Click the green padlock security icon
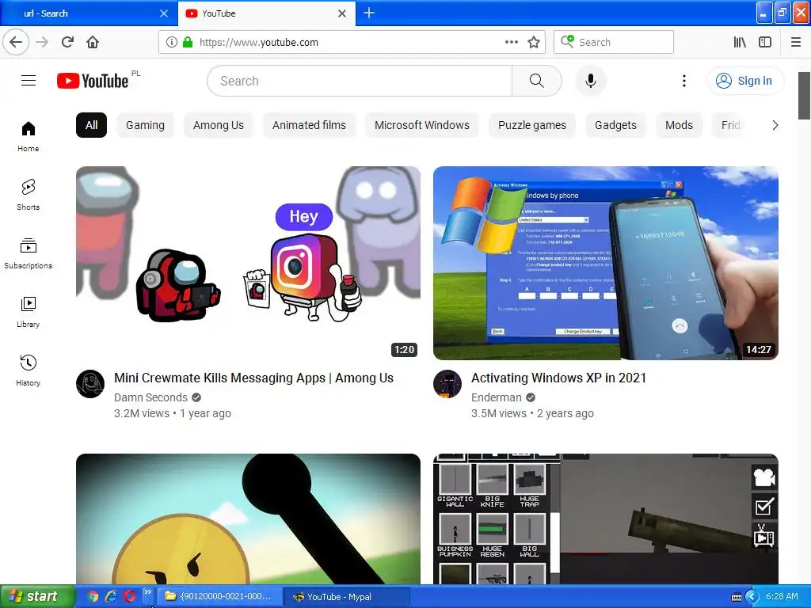The height and width of the screenshot is (608, 811). [188, 43]
